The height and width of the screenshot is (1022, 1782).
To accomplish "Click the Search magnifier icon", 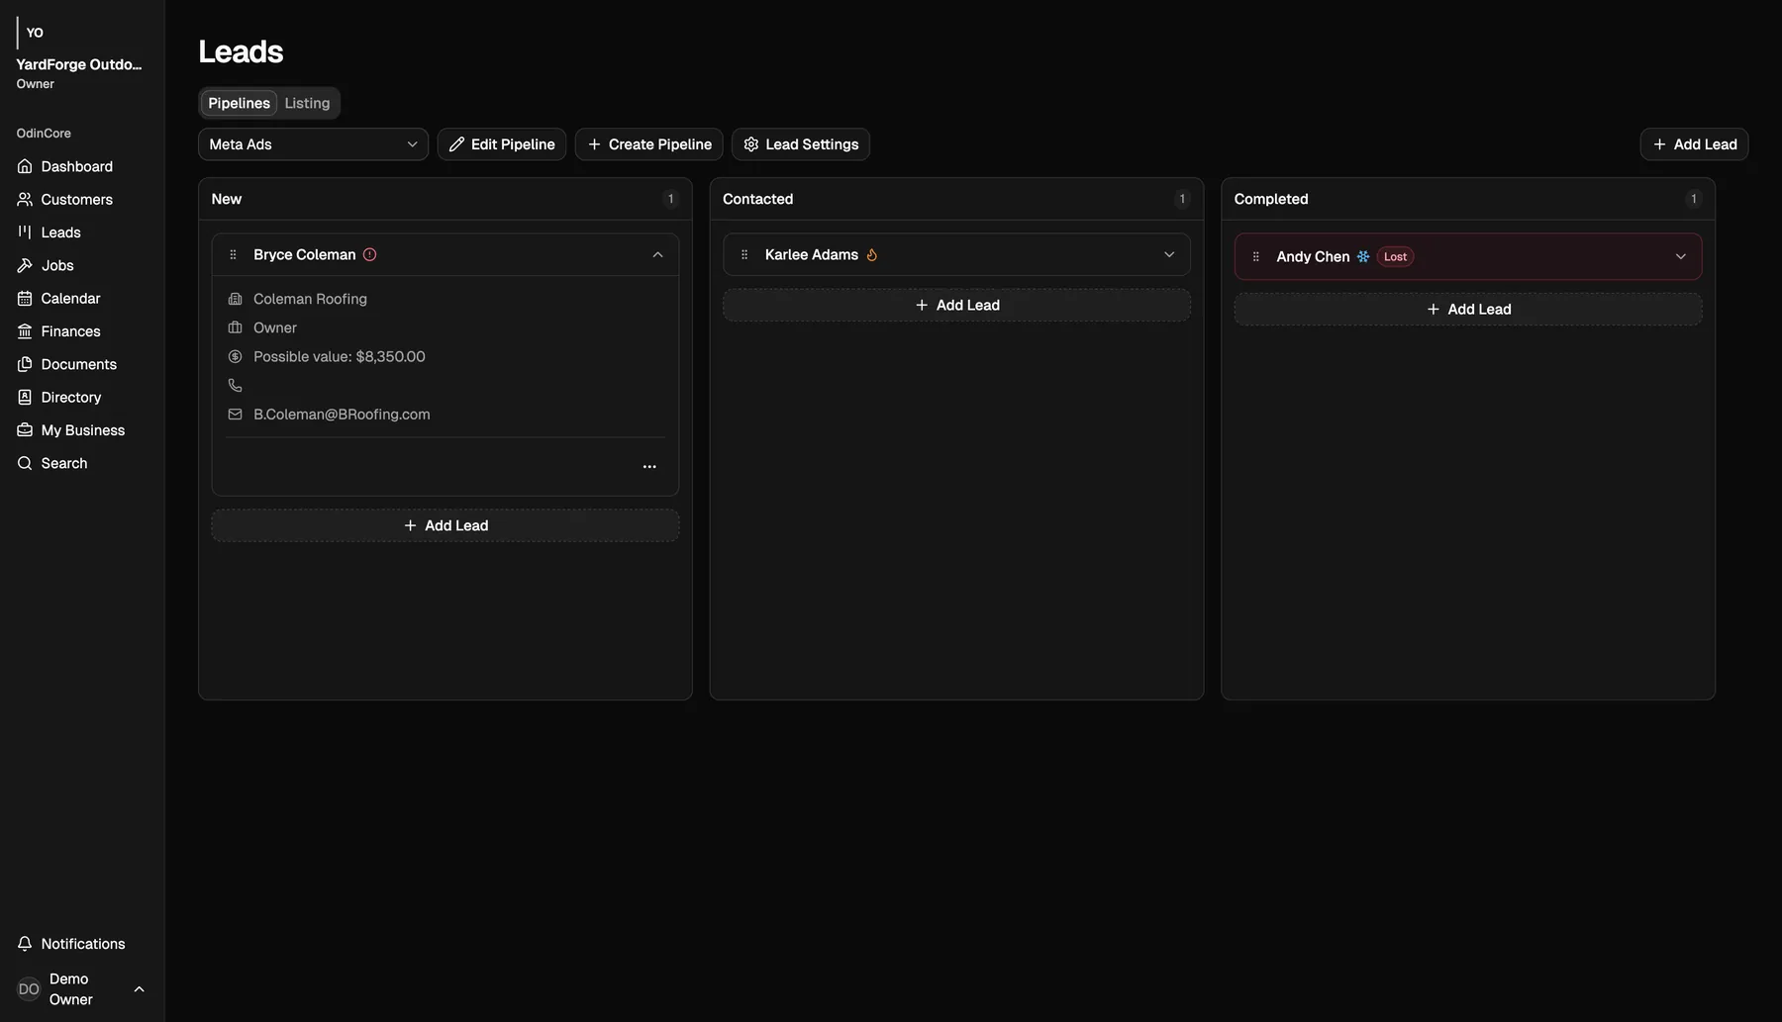I will pyautogui.click(x=25, y=463).
